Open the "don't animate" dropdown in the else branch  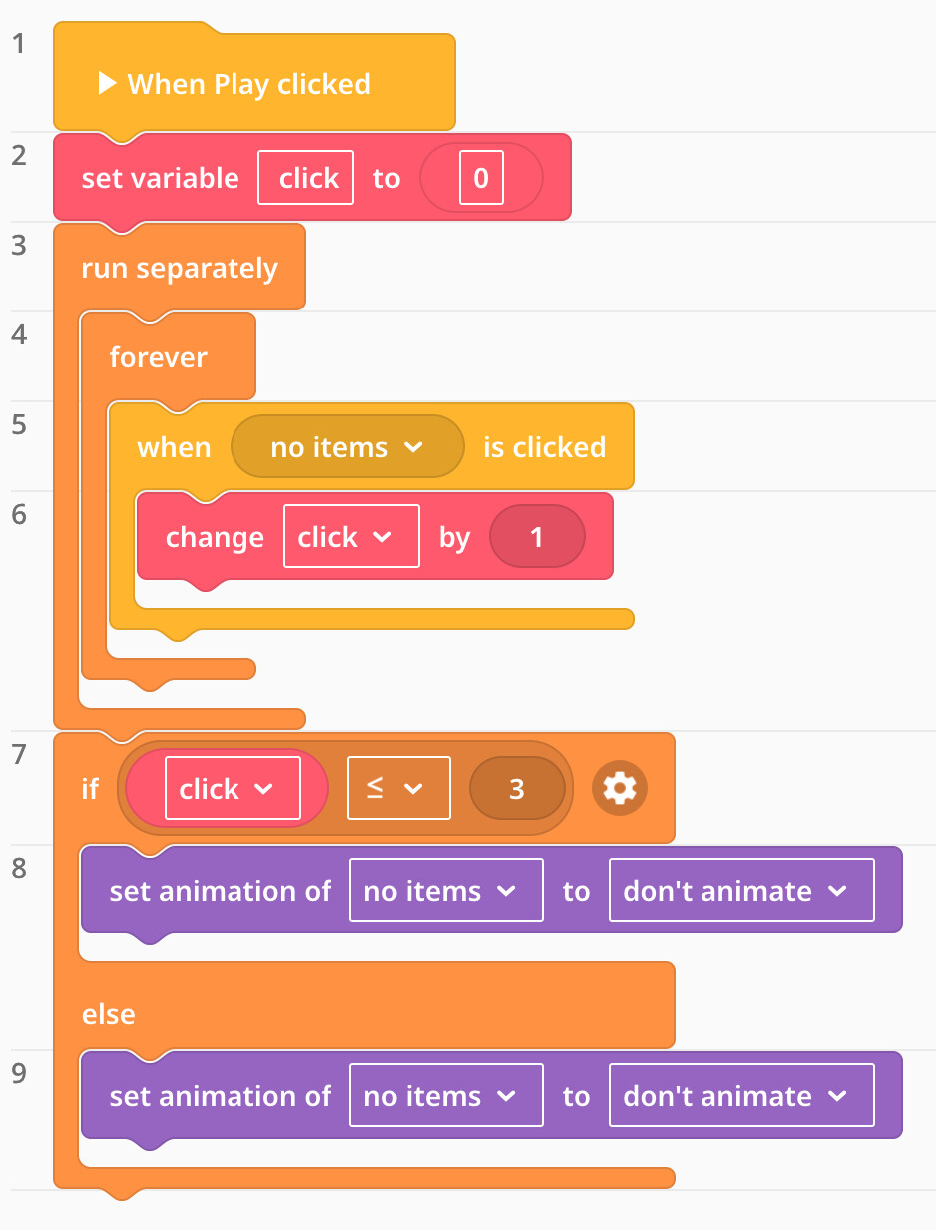tap(741, 1096)
